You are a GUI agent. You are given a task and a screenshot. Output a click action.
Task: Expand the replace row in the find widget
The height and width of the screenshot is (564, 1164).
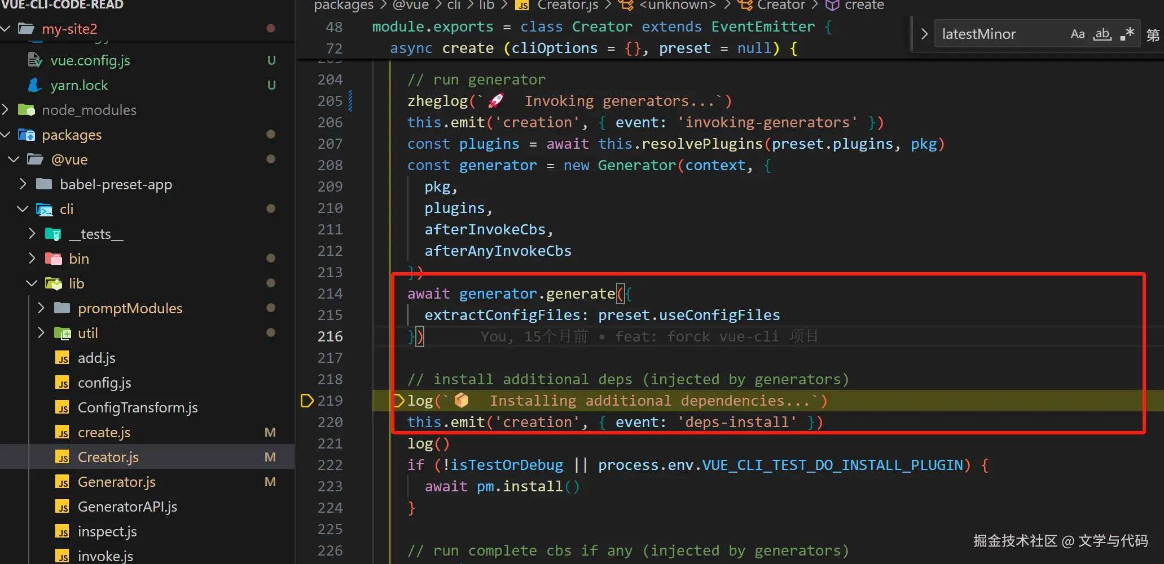click(x=924, y=34)
